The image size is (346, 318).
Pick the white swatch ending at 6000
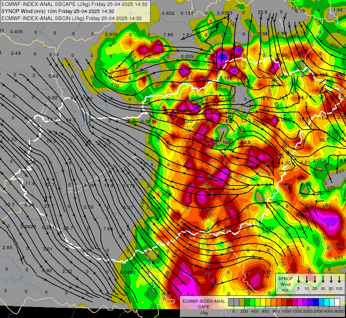(x=337, y=302)
